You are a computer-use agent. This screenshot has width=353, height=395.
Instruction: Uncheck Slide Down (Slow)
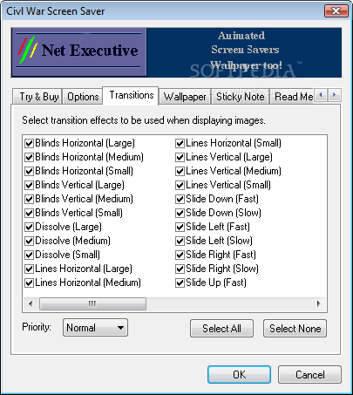(x=180, y=213)
